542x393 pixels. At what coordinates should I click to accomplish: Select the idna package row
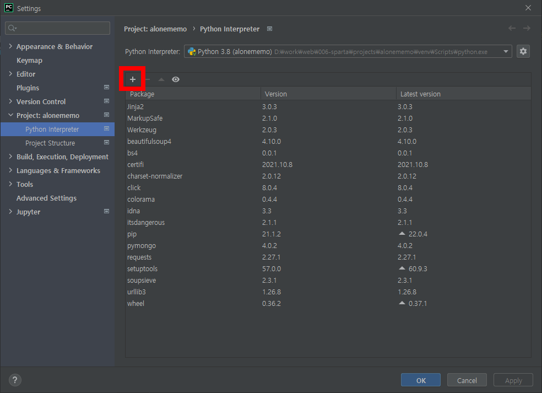tap(328, 211)
